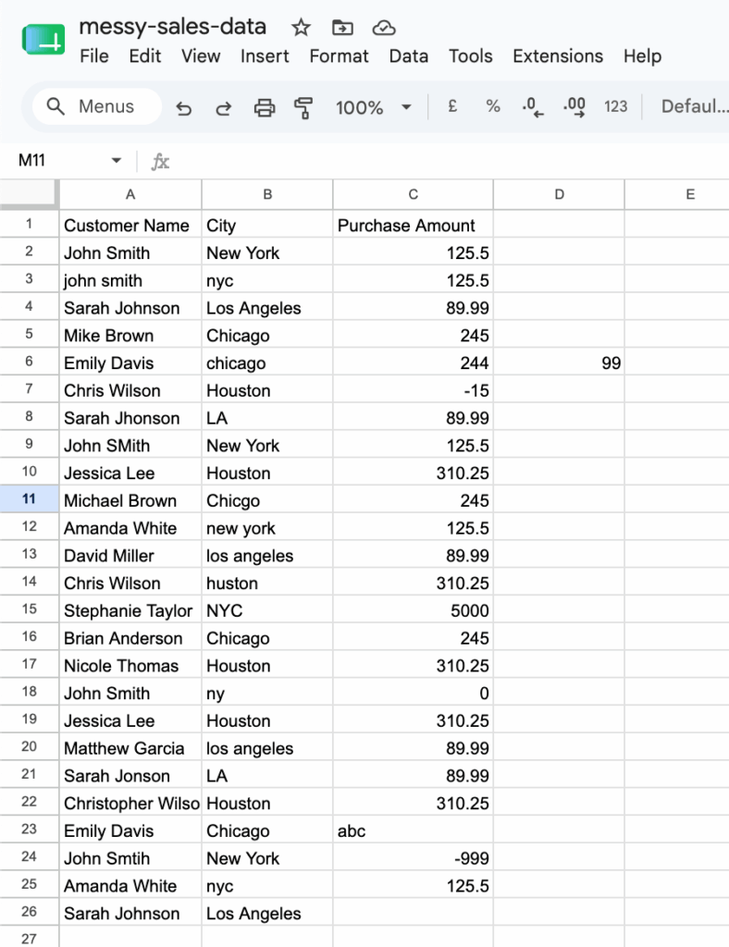
Task: Click the move to folder icon
Action: (x=342, y=28)
